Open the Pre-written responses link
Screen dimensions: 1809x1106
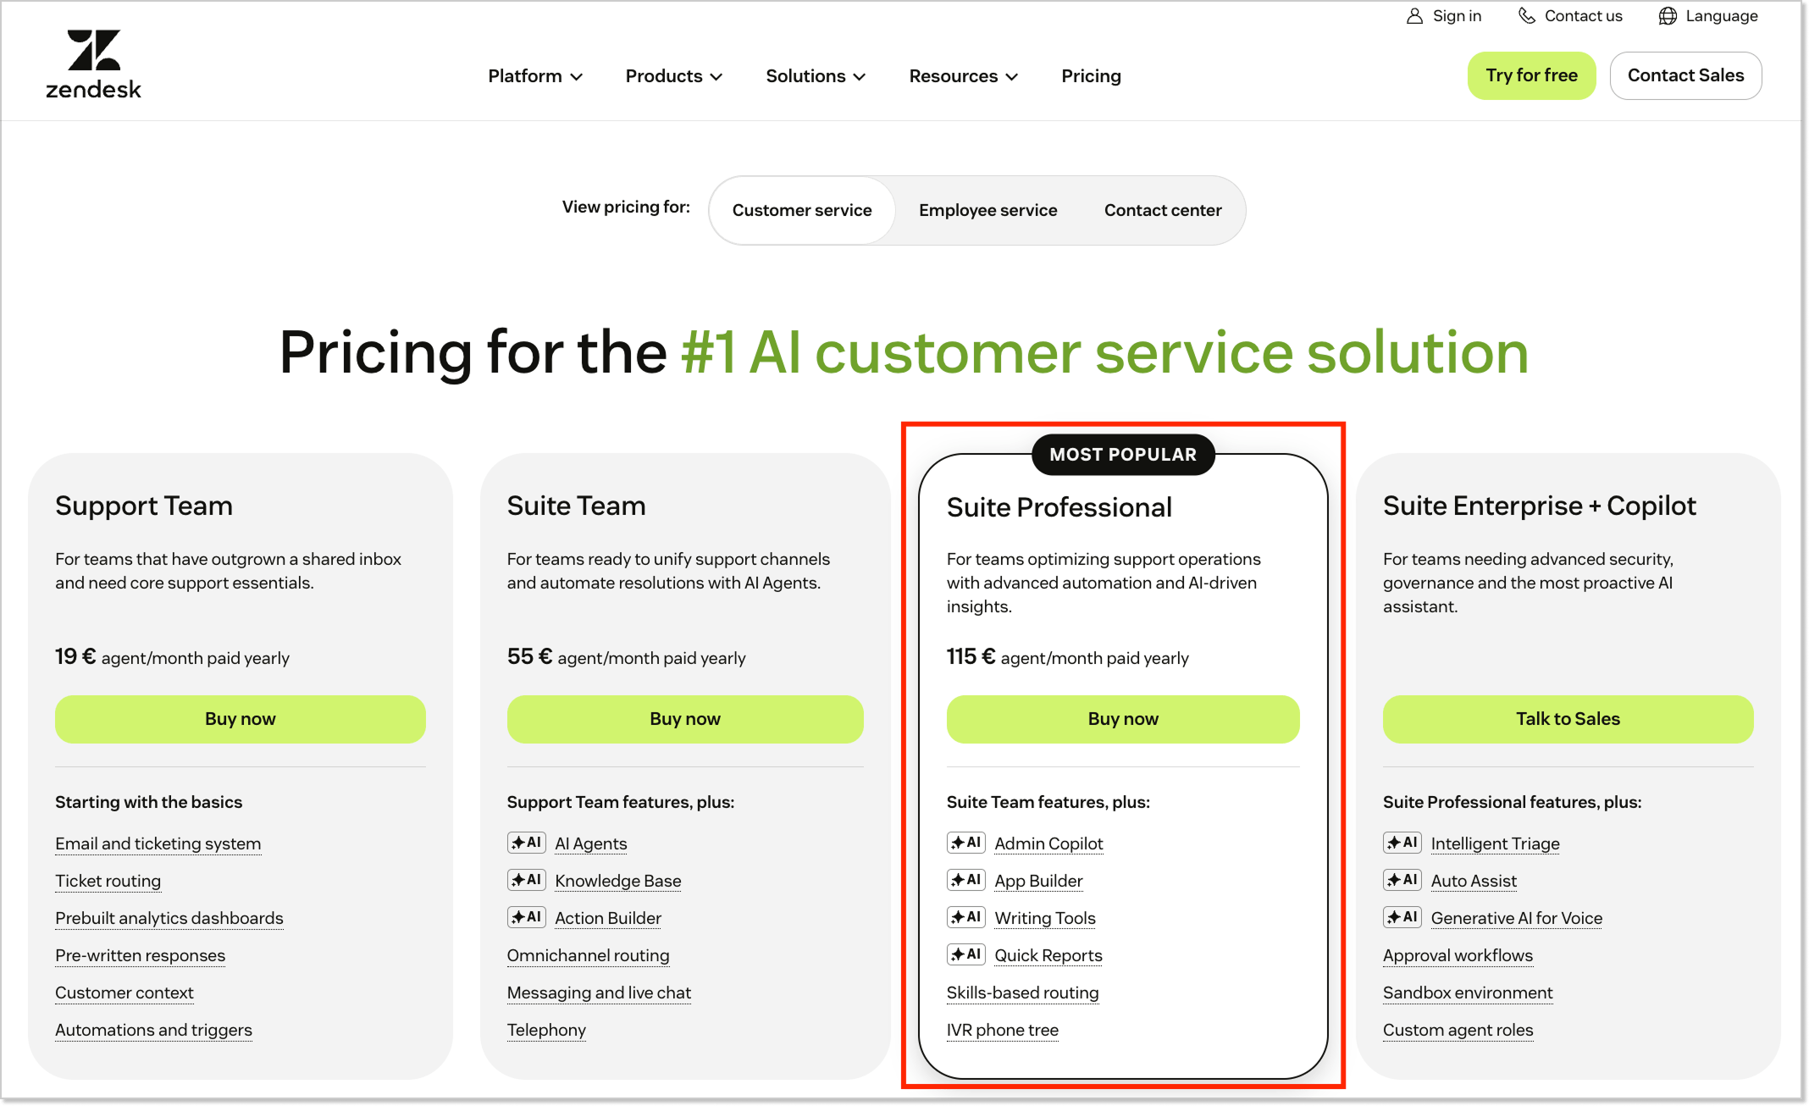[140, 955]
